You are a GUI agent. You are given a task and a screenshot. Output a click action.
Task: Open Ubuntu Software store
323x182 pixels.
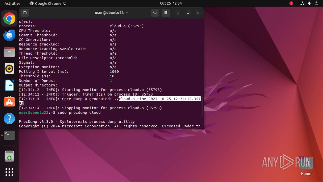click(9, 102)
